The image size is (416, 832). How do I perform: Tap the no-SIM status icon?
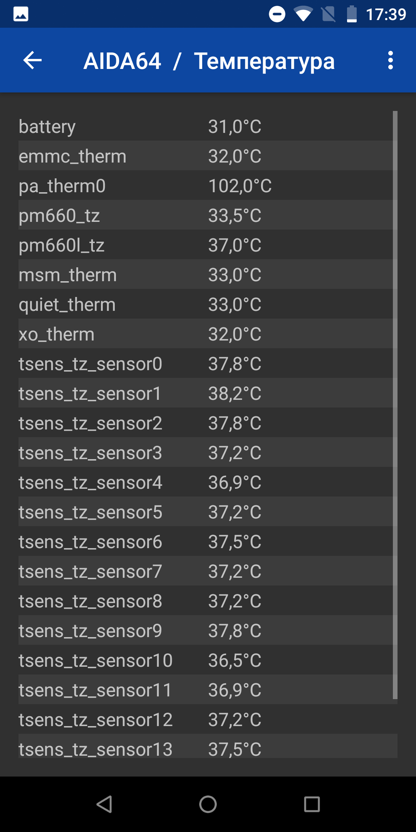(328, 14)
